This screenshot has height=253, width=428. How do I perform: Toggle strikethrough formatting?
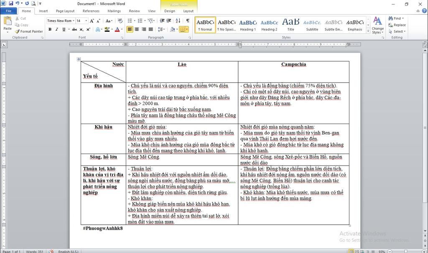[x=74, y=29]
